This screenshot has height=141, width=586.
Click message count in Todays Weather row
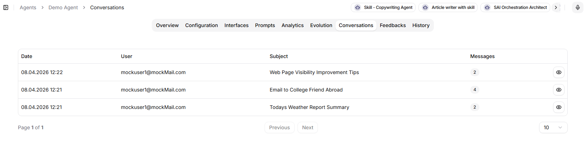click(x=475, y=107)
